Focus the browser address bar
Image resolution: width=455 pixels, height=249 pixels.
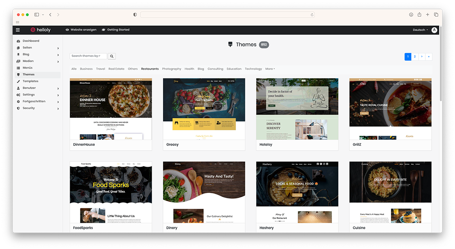point(227,15)
